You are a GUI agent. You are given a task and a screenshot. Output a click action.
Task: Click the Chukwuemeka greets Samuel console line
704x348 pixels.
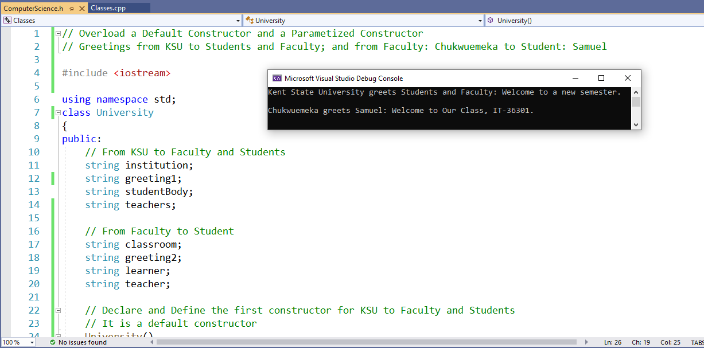tap(401, 111)
